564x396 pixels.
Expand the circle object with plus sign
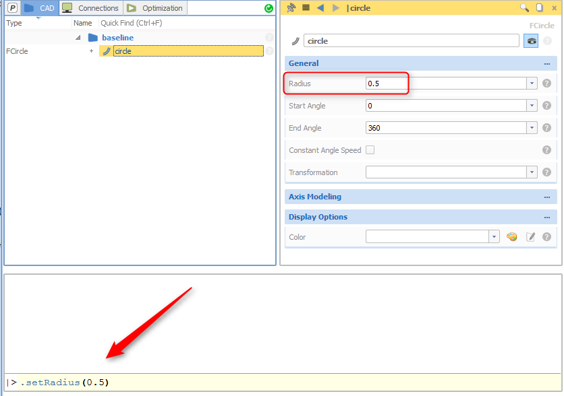coord(91,51)
